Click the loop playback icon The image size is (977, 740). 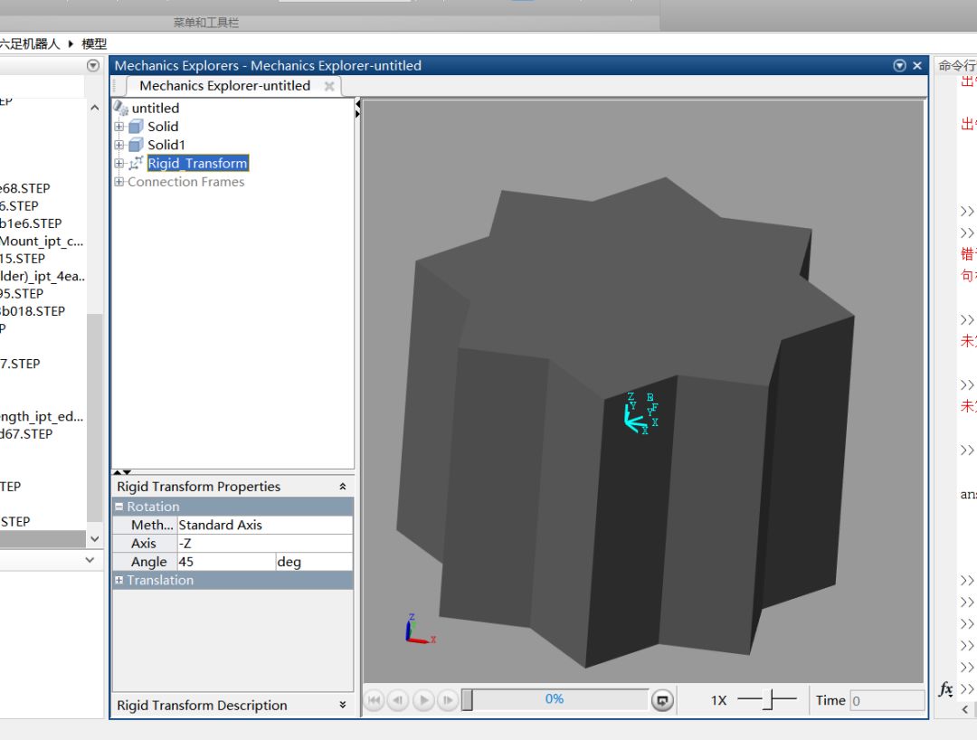pyautogui.click(x=662, y=700)
